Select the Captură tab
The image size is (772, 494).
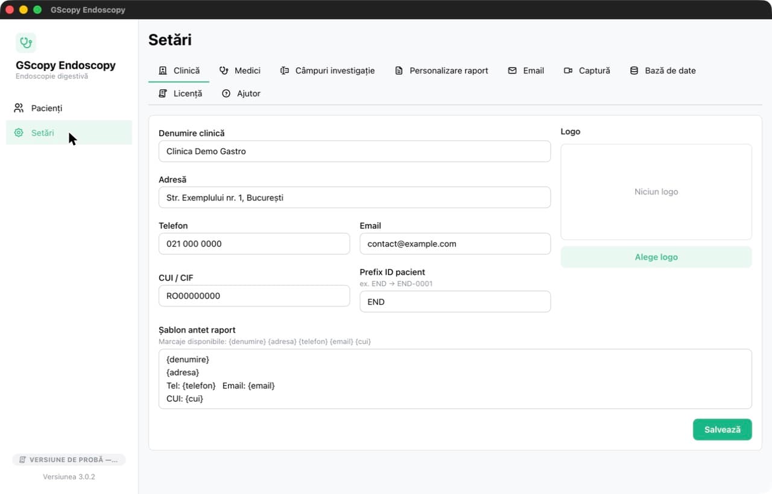click(587, 70)
